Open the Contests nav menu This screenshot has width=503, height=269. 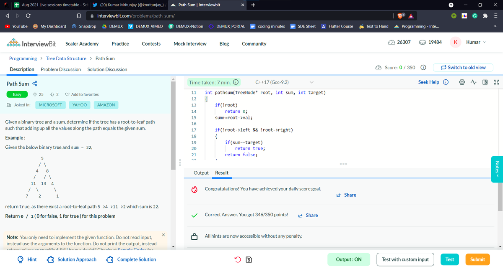click(x=151, y=44)
